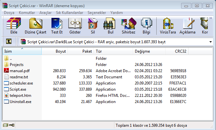Sort by the İsim column header
Viewport: 216px width, 130px height.
point(22,51)
